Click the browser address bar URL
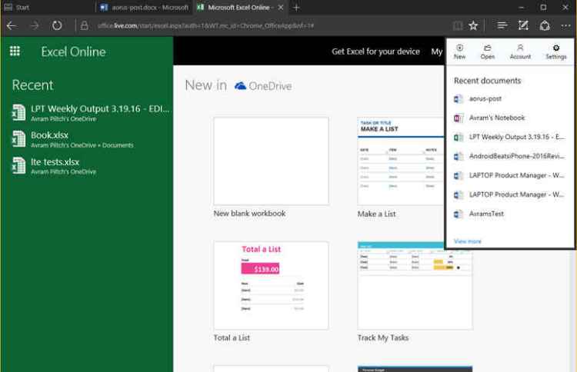Screen dimensions: 577x372 (x=205, y=25)
